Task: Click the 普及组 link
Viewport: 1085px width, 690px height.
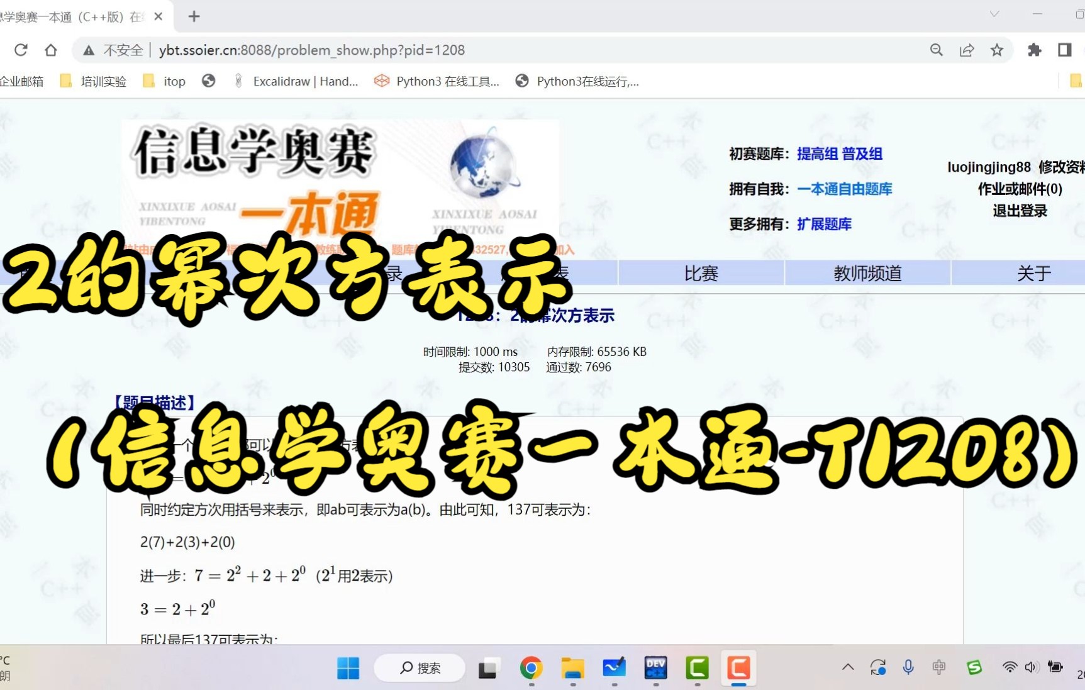Action: [862, 153]
